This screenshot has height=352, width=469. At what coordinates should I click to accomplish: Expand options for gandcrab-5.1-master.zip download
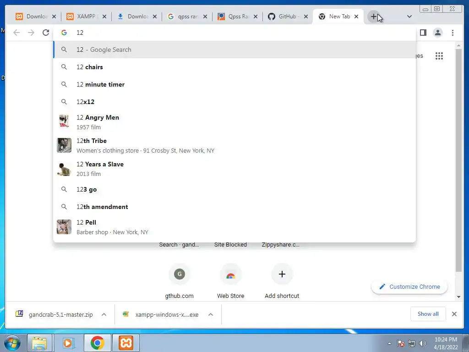pos(104,314)
